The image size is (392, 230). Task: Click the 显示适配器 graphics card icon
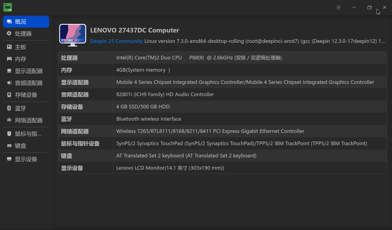9,71
